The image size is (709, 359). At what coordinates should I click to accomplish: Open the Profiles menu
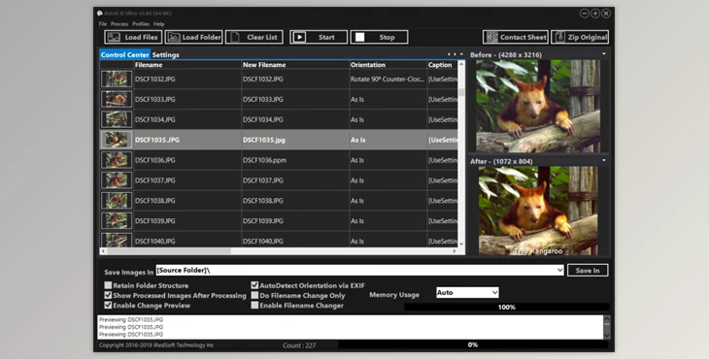coord(141,24)
